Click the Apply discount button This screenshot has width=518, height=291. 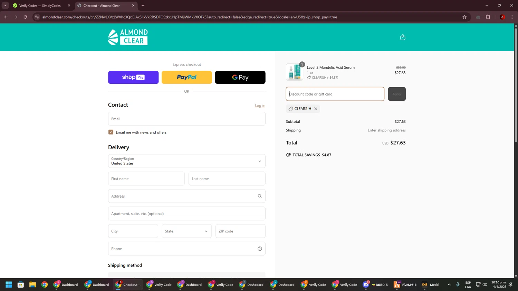397,94
